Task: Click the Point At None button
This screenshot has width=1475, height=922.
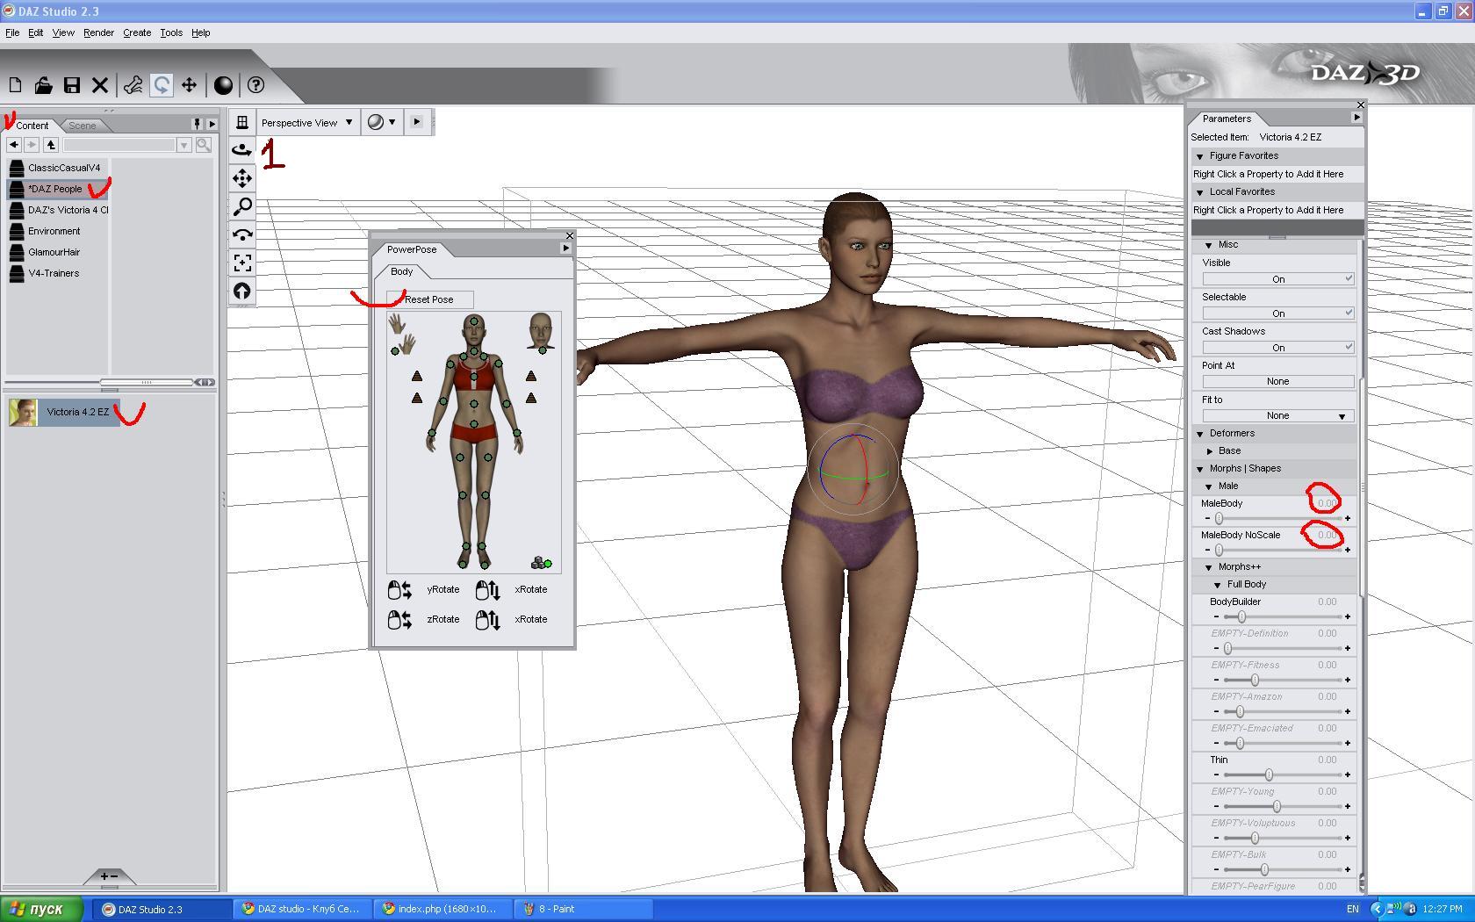Action: click(x=1277, y=382)
